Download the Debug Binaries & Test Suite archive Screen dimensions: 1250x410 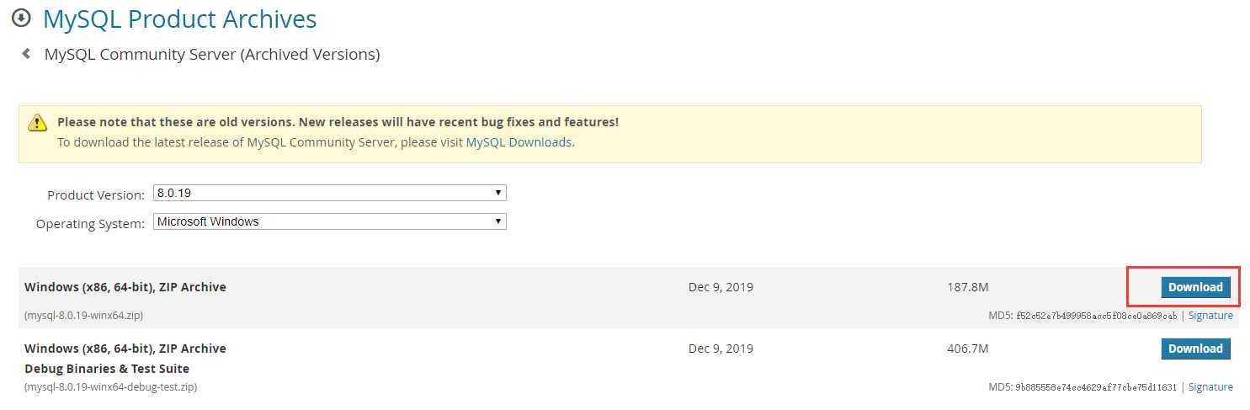1195,349
